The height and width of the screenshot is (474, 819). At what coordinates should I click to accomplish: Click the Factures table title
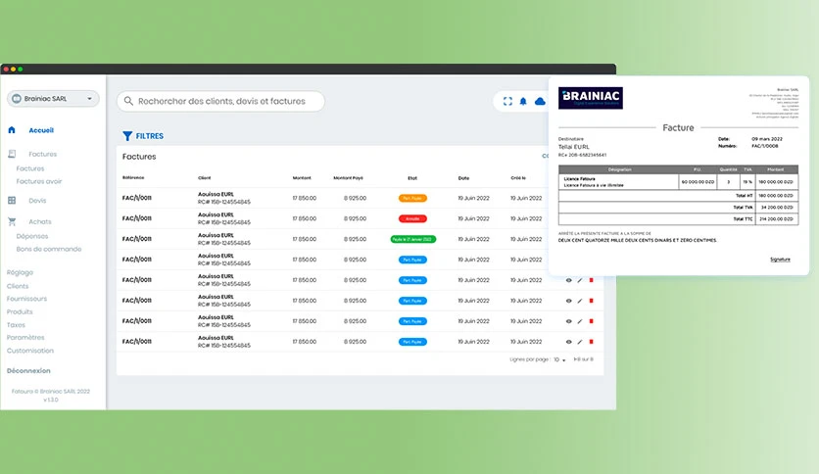pos(139,157)
